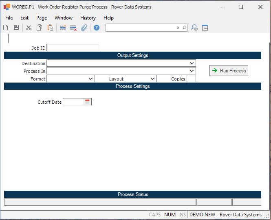Clear the toolbar search box with X

click(178, 28)
